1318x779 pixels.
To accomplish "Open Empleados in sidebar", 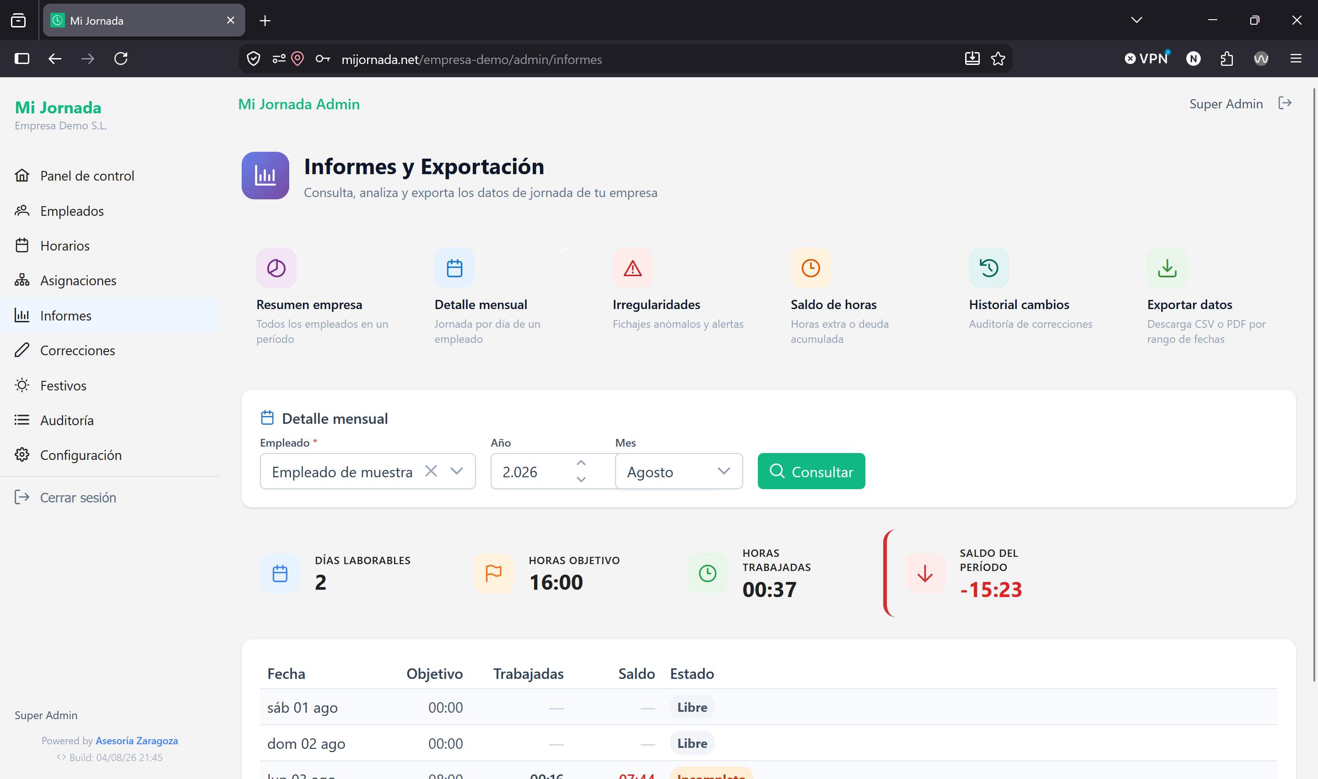I will [110, 210].
